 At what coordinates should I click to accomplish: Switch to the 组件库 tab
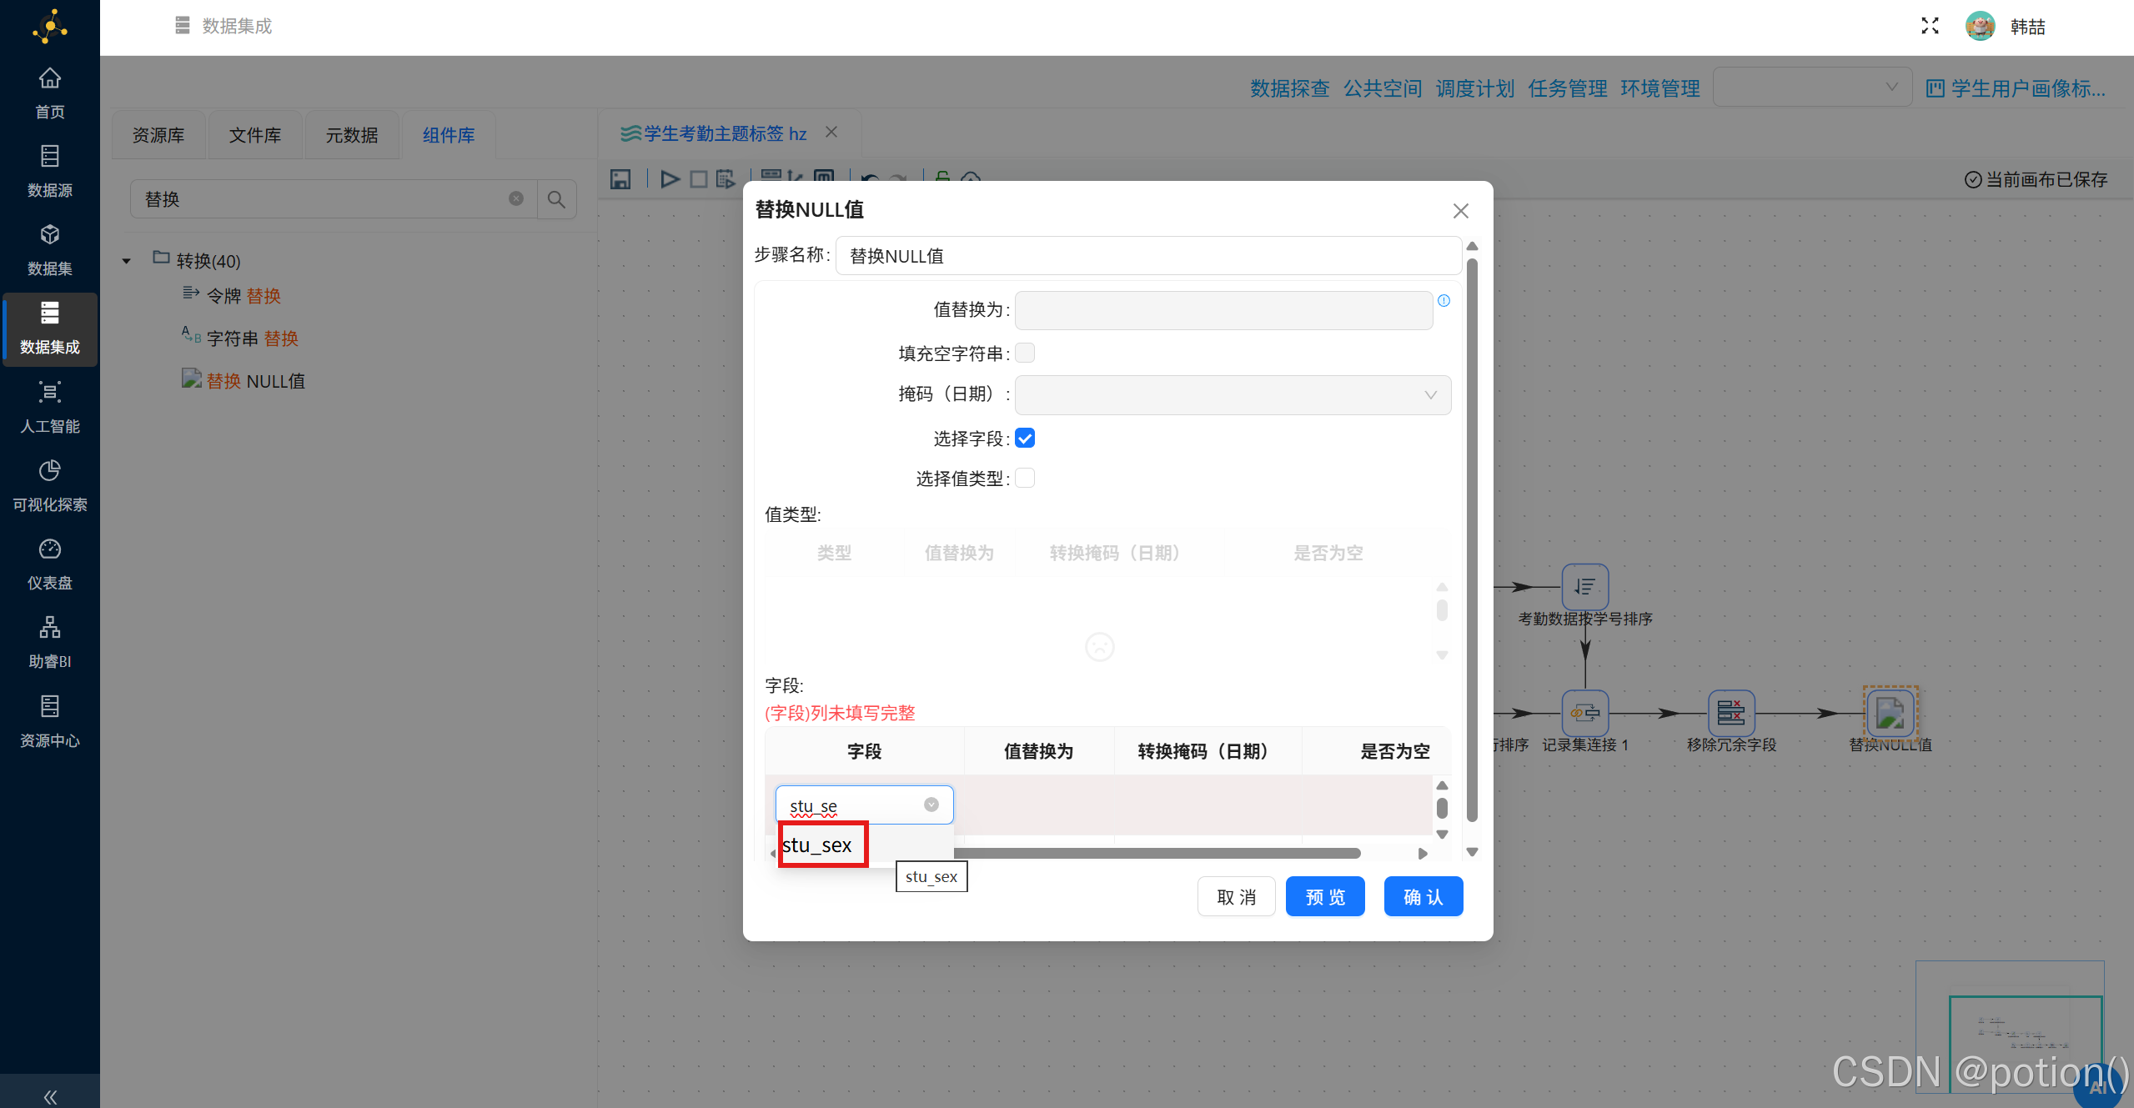449,135
